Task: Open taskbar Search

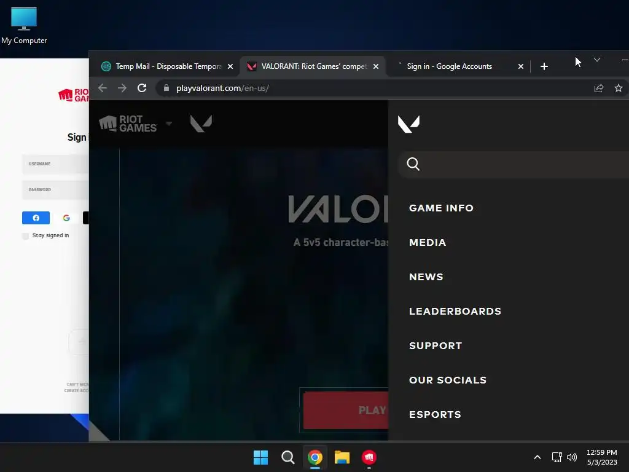Action: [x=287, y=457]
